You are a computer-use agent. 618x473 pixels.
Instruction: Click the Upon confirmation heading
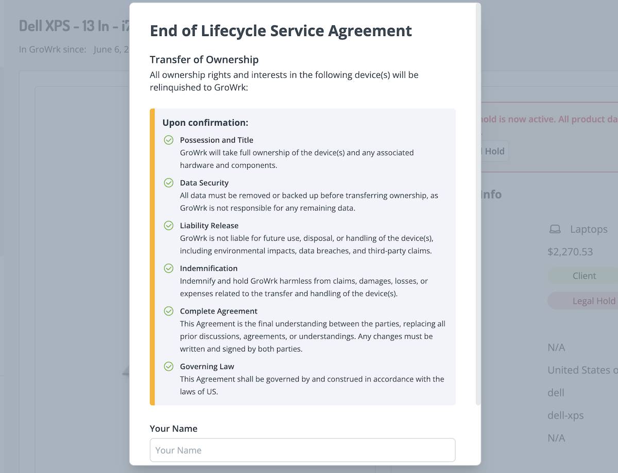pyautogui.click(x=205, y=123)
